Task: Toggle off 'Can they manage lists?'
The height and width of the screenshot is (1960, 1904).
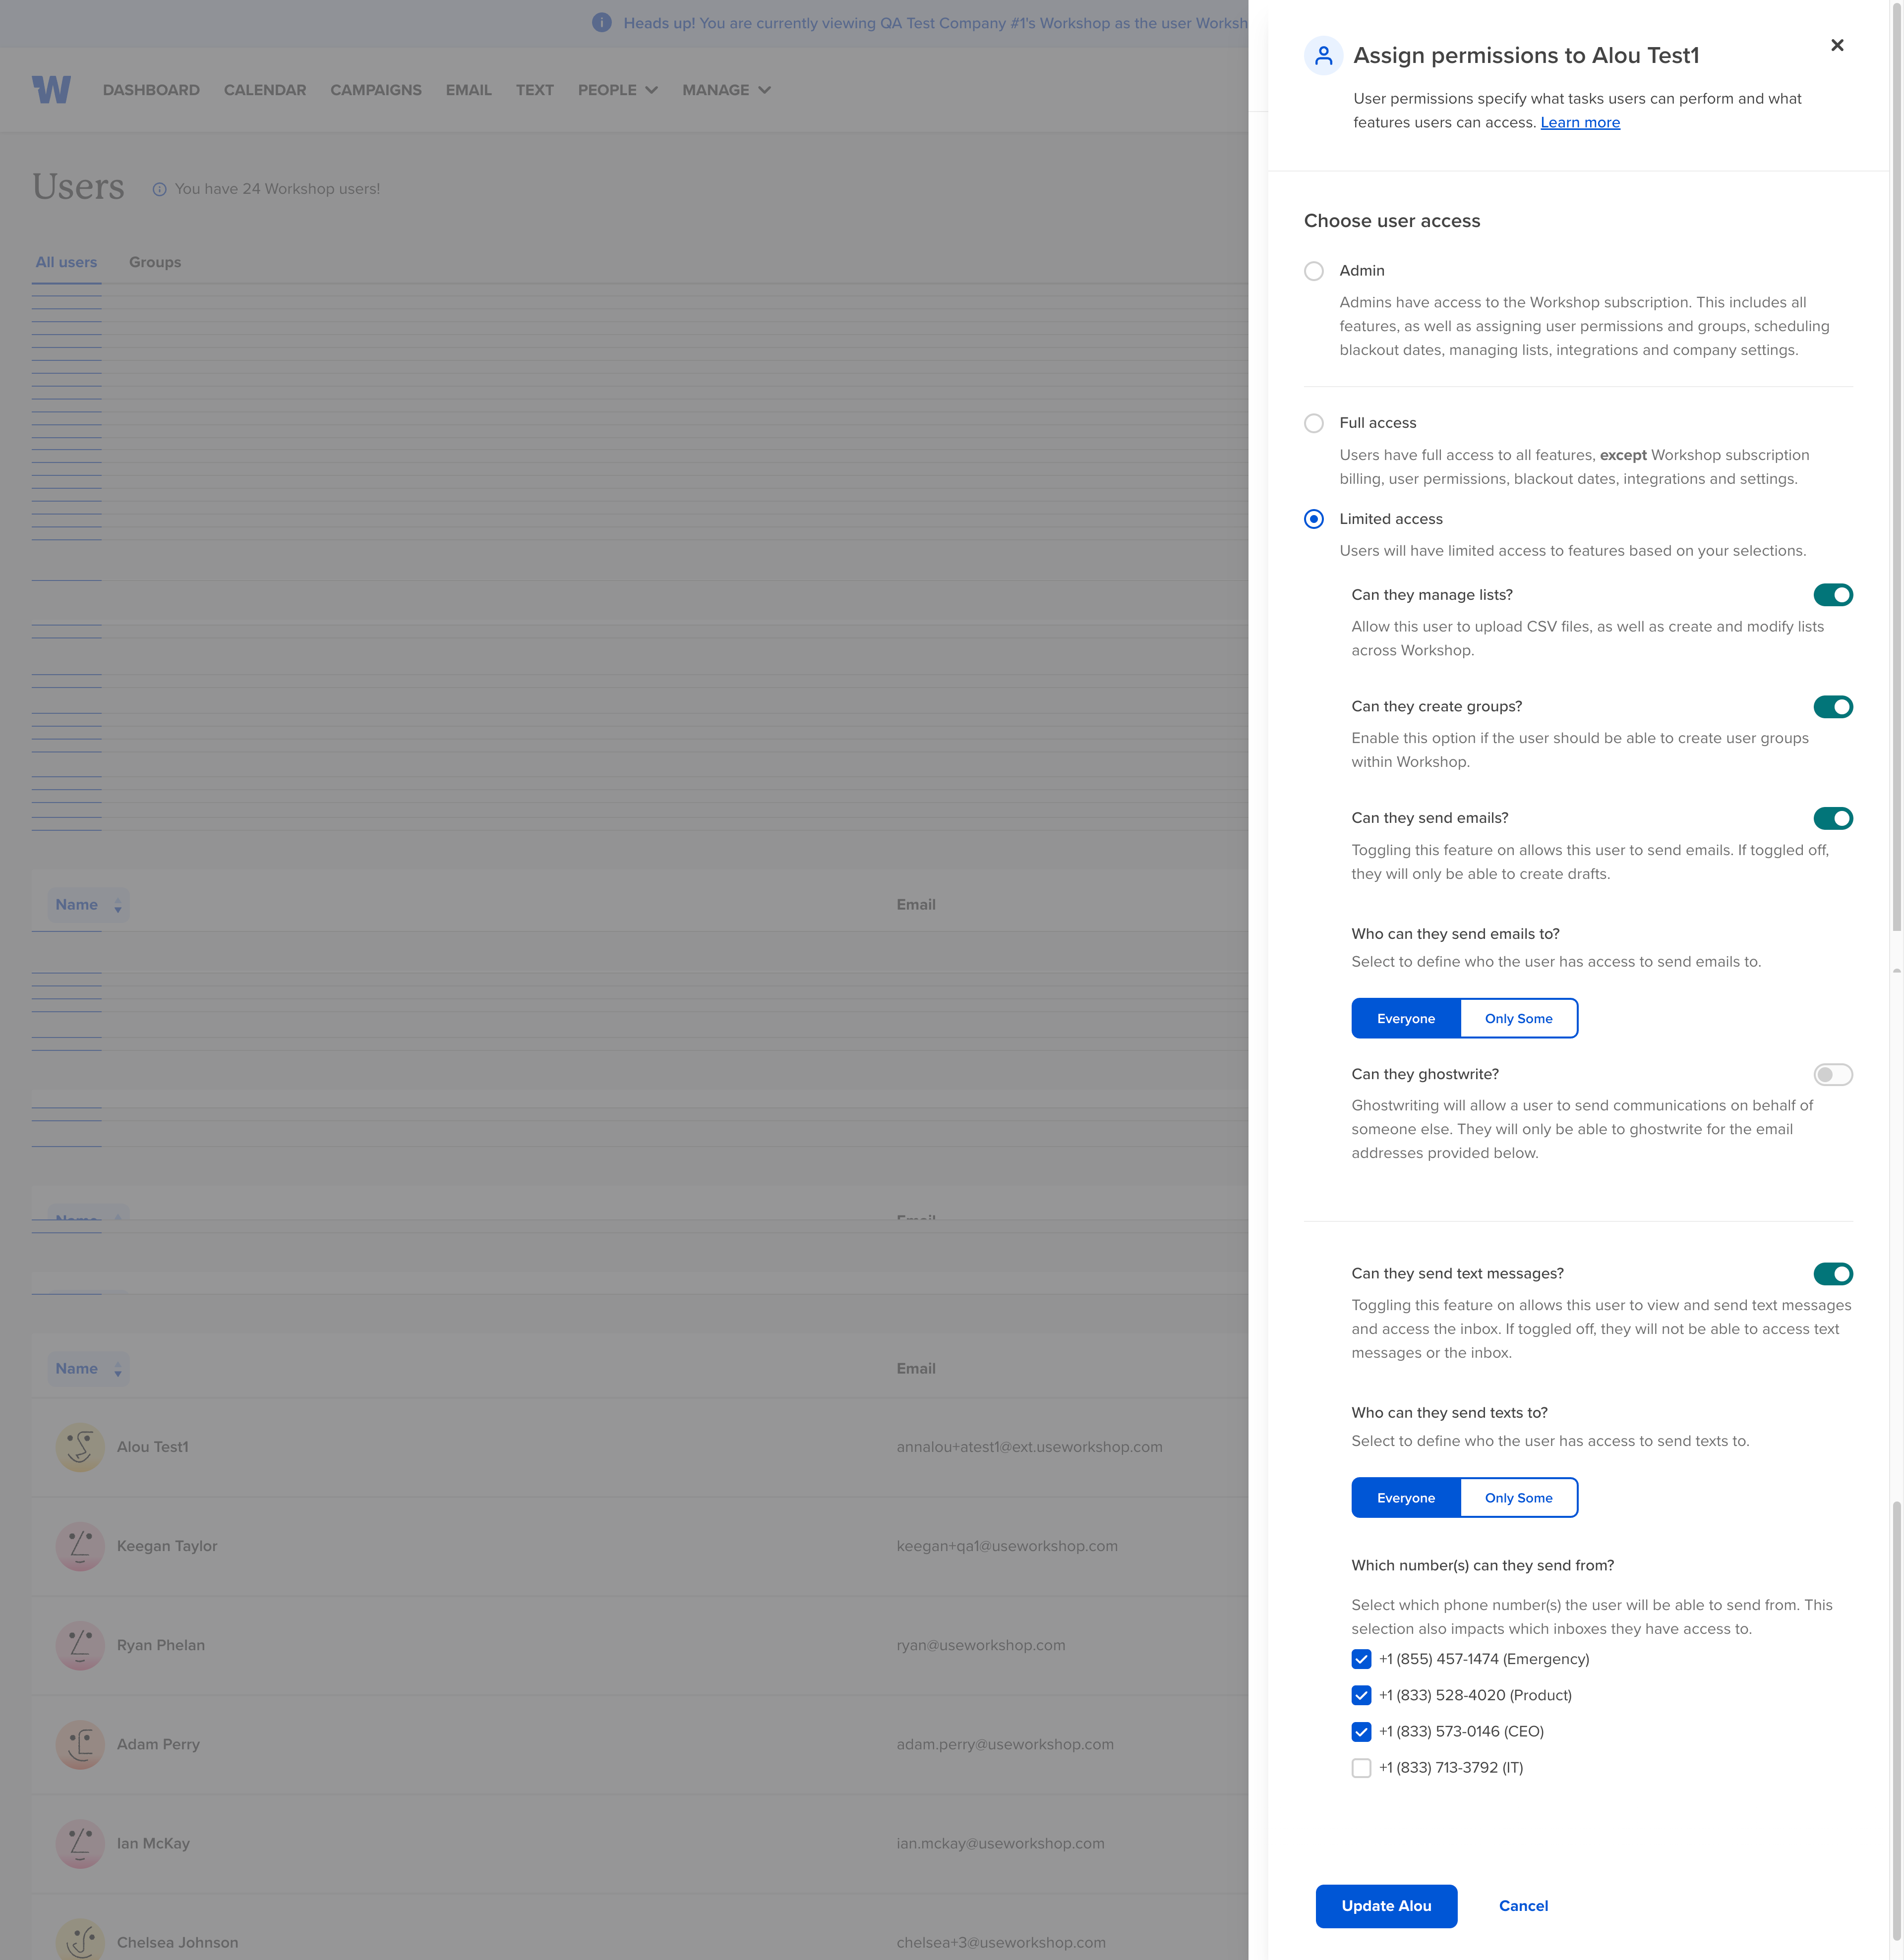Action: pos(1833,595)
